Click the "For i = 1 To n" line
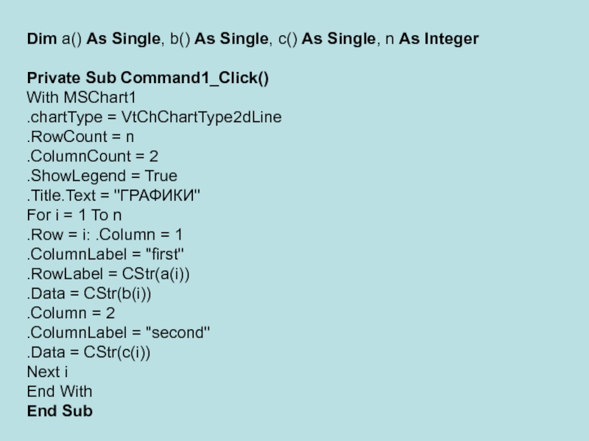Screen dimensions: 589x441 [74, 215]
